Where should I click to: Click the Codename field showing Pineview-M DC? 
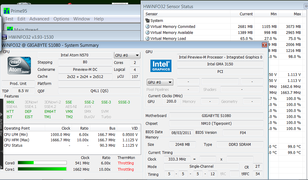(85, 70)
